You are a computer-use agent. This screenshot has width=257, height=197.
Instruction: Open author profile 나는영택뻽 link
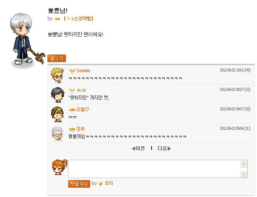78,19
